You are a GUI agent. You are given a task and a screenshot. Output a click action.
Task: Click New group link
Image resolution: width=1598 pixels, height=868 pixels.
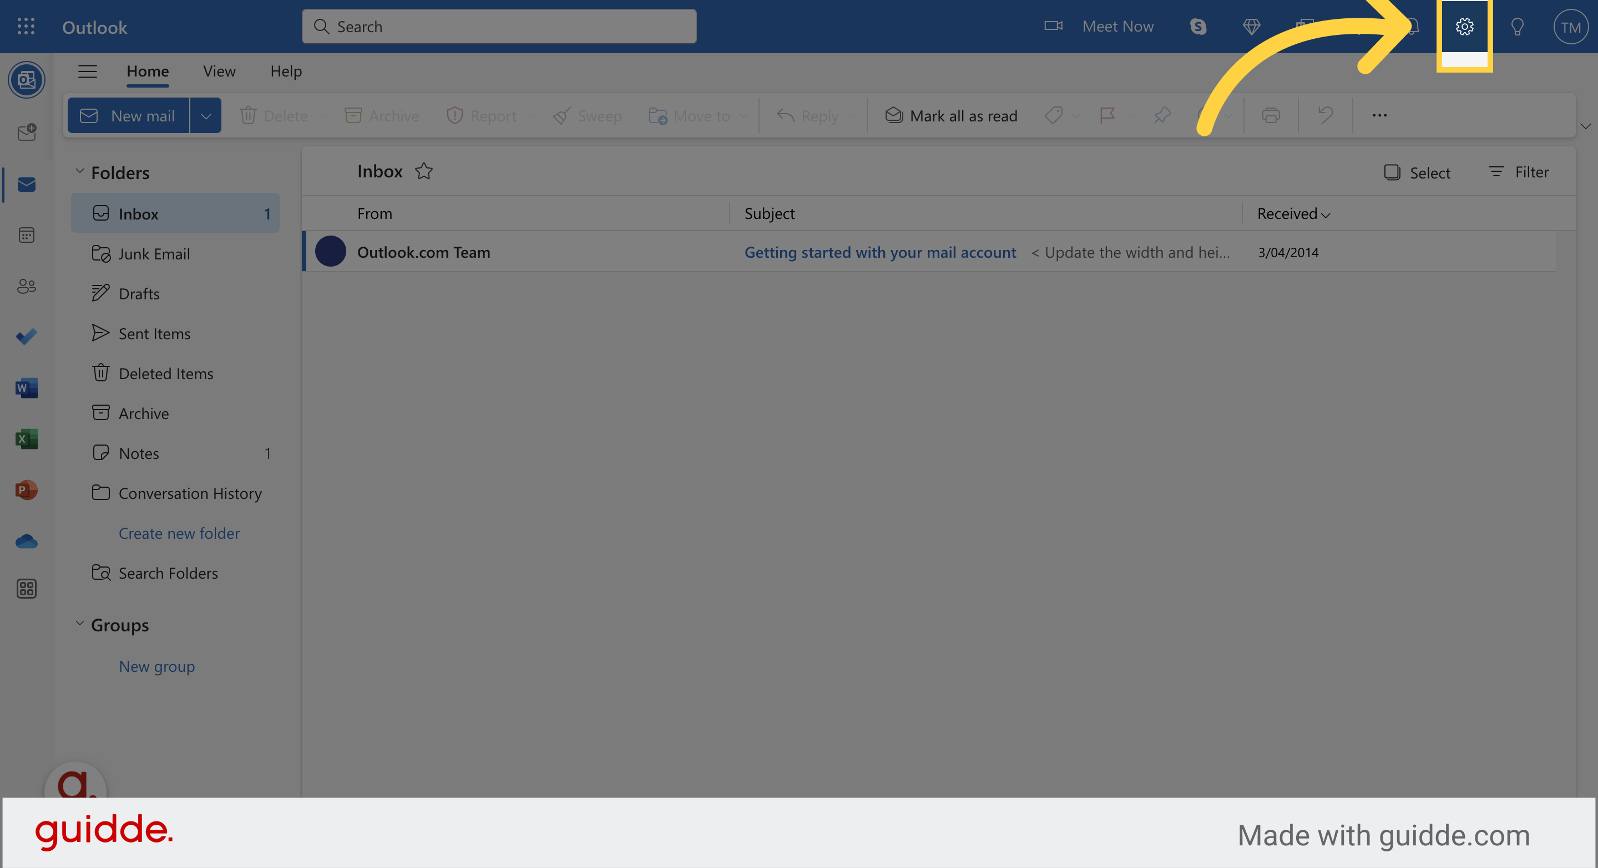156,666
